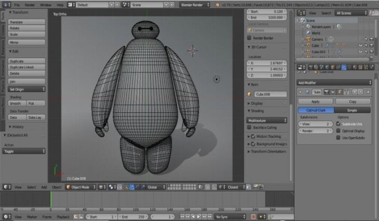379x221 pixels.
Task: Toggle Subsurf modifier edit mode display
Action: pyautogui.click(x=340, y=92)
